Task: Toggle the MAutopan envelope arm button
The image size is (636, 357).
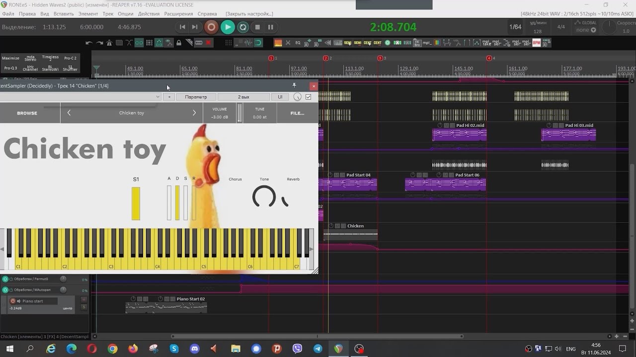Action: tap(5, 290)
